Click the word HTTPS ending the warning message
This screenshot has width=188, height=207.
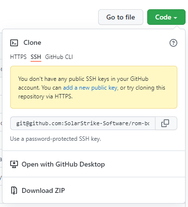[63, 96]
